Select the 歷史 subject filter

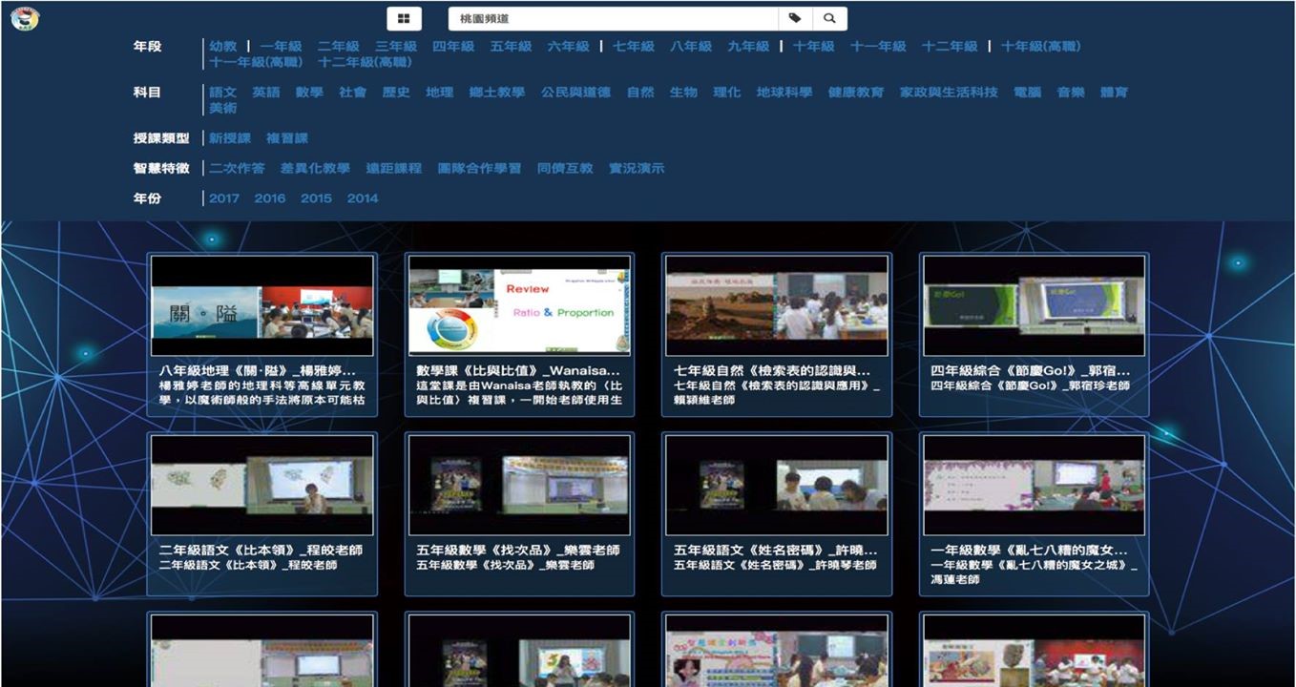(x=396, y=93)
